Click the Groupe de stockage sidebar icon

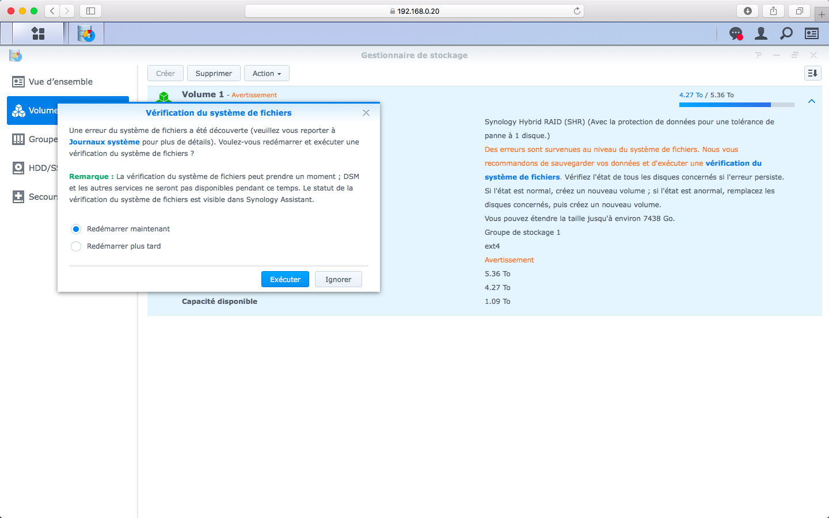click(18, 139)
